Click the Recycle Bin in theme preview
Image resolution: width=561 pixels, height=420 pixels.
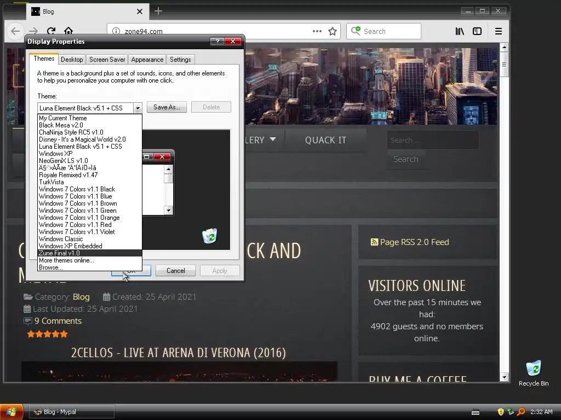209,236
